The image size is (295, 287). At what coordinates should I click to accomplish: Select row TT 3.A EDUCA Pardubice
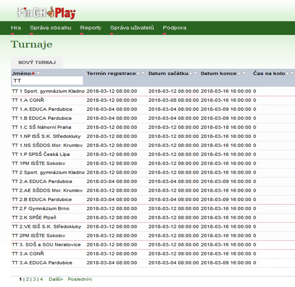pyautogui.click(x=153, y=263)
